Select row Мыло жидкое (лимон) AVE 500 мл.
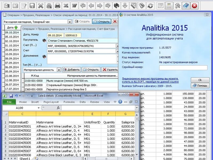This screenshot has width=213, height=160. pyautogui.click(x=71, y=81)
